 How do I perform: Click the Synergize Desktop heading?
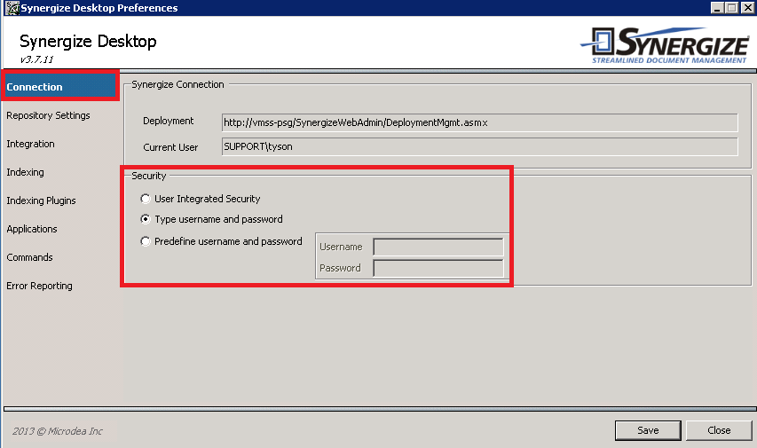(x=88, y=42)
